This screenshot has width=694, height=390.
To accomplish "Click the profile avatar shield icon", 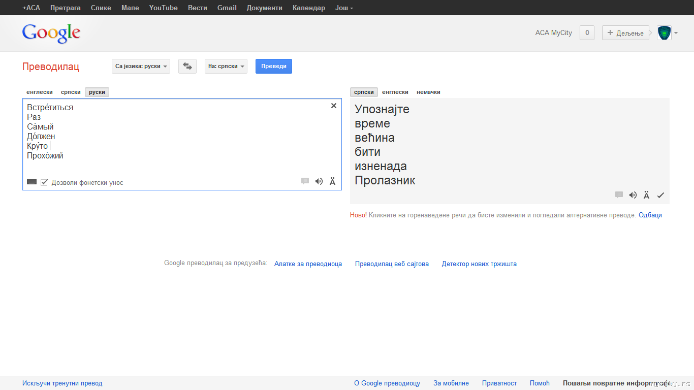I will [664, 33].
